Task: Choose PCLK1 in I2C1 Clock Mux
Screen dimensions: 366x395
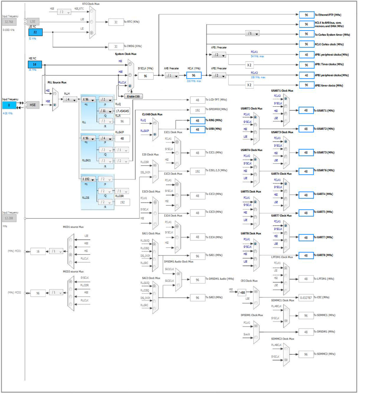Action: [x=177, y=142]
